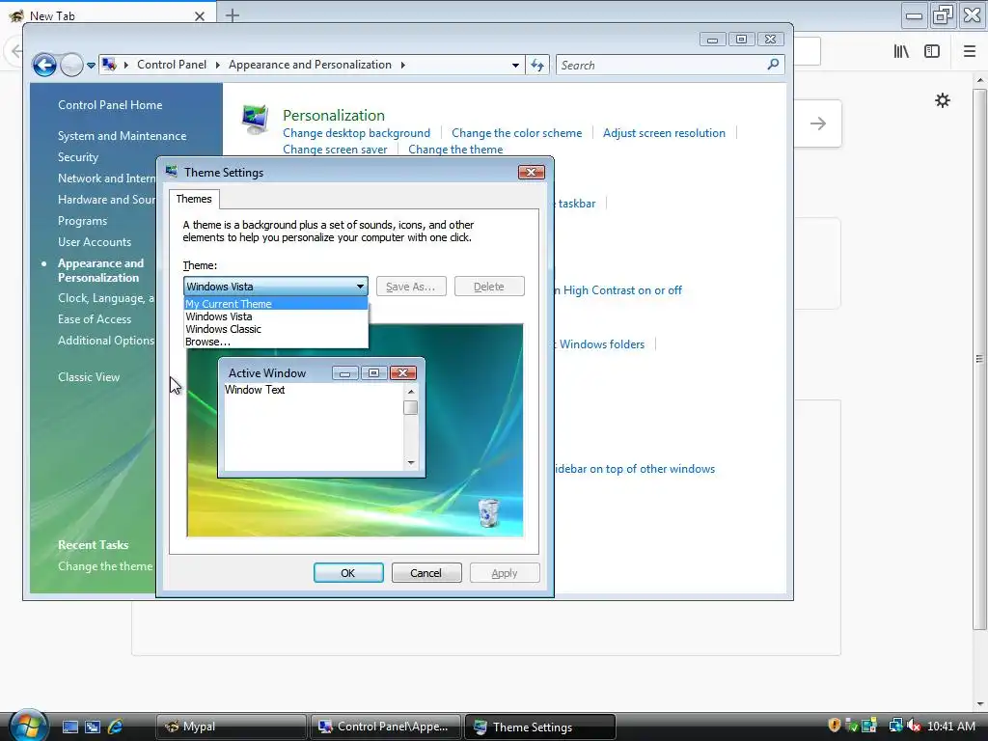Launch Internet Explorer from quick launch
Screen dimensions: 988x741
coord(116,727)
